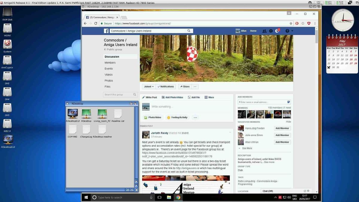Image resolution: width=359 pixels, height=202 pixels.
Task: Select Events in the group sidebar
Action: [109, 69]
